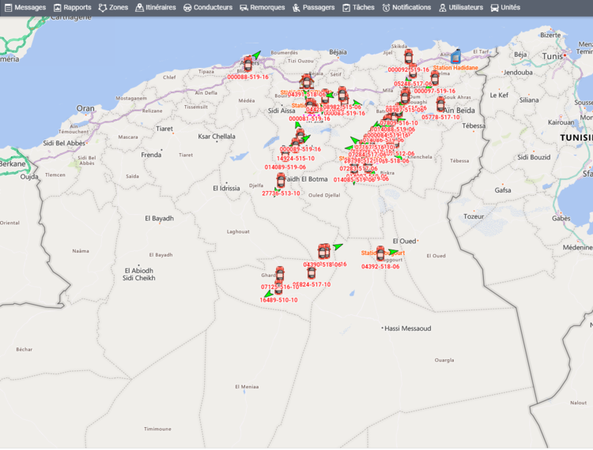The image size is (593, 450).
Task: Select vehicle marker 000088-519-16
Action: point(247,64)
